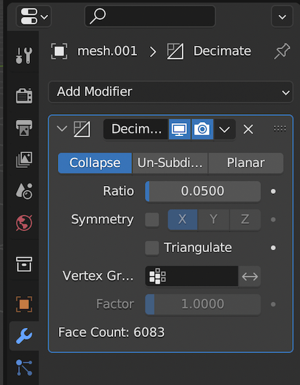
Task: Click the Decimate breadcrumb label
Action: (x=222, y=51)
